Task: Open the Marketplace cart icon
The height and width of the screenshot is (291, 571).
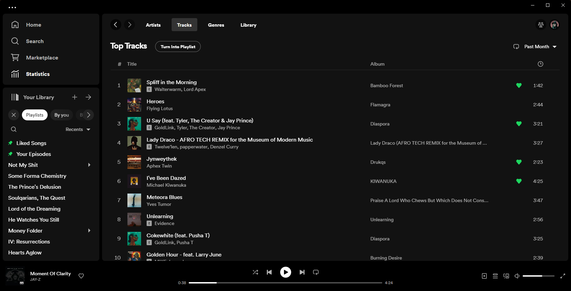Action: [x=15, y=57]
